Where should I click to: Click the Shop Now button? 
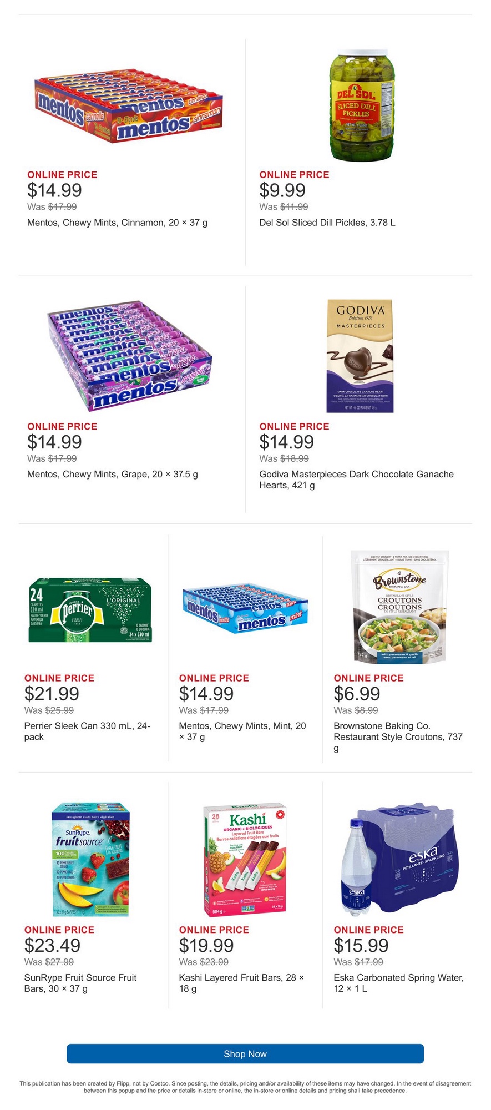(x=245, y=1053)
